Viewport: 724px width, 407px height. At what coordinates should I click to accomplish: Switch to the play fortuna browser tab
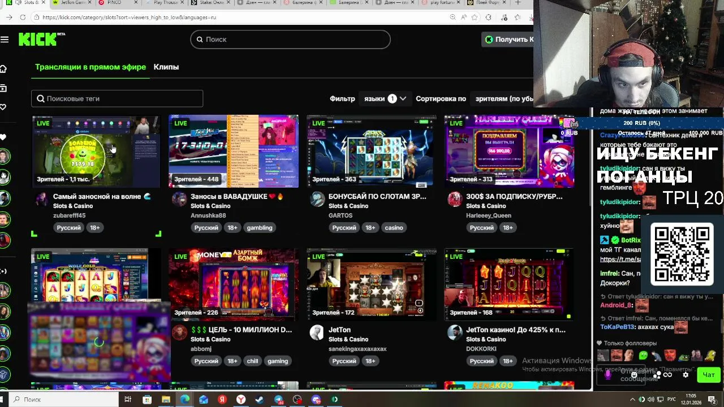pyautogui.click(x=440, y=3)
